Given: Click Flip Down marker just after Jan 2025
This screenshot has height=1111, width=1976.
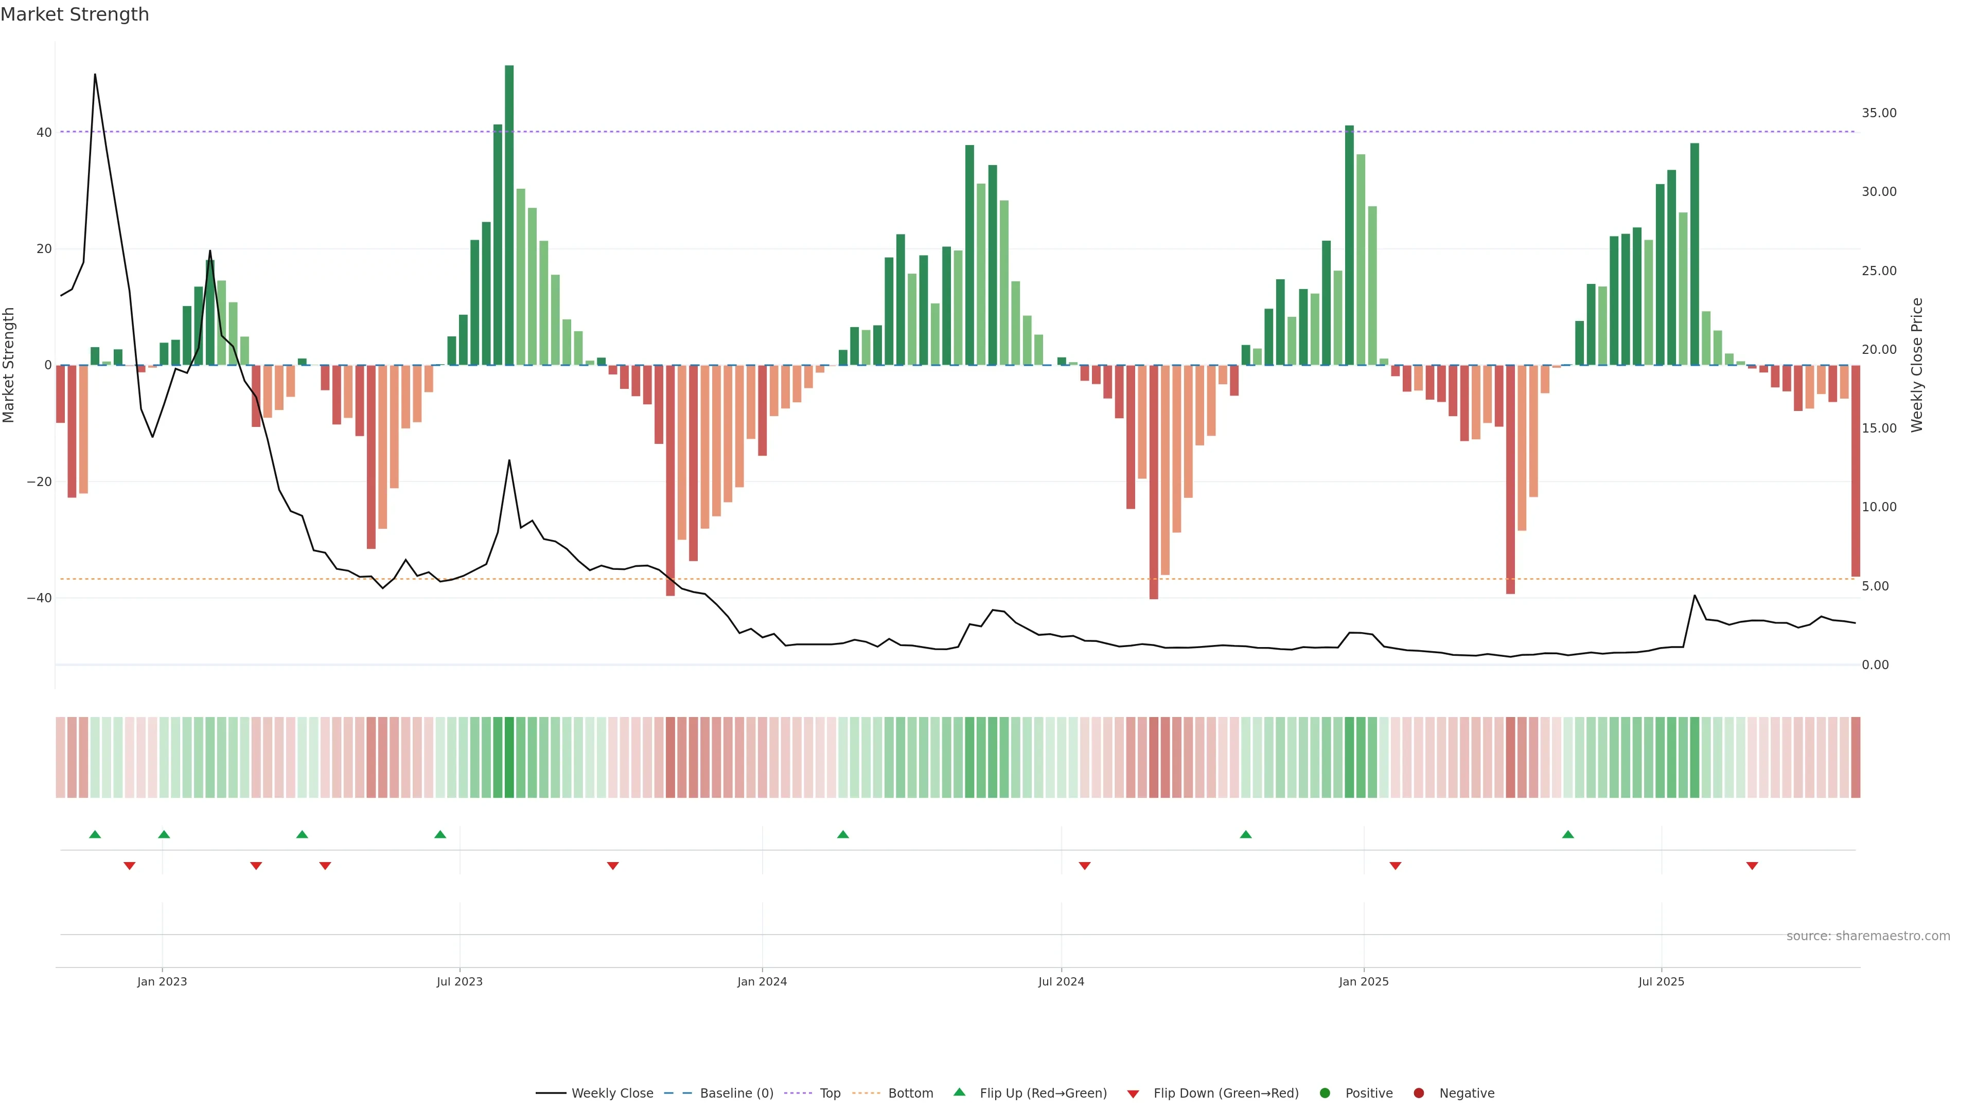Looking at the screenshot, I should pos(1396,866).
